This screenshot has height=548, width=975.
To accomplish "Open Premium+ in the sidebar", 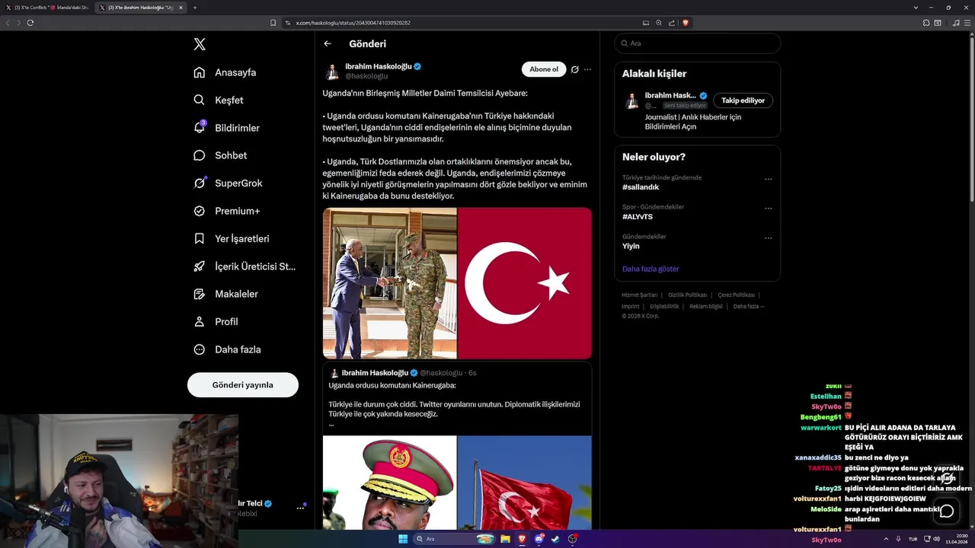I will tap(226, 211).
